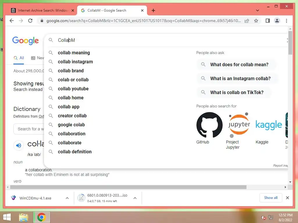The image size is (298, 223).
Task: Choose suggestion collab meaning
Action: coord(74,53)
